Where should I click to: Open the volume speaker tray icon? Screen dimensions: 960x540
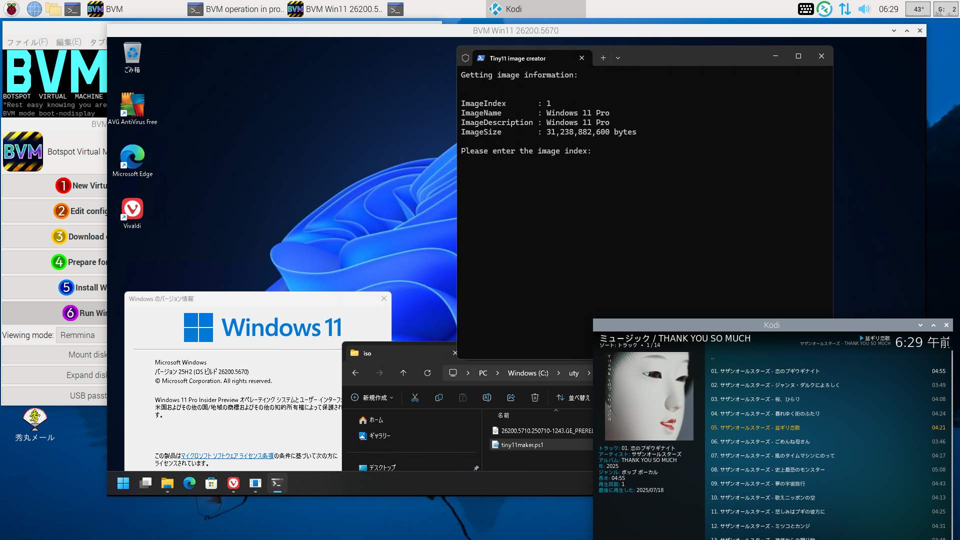(x=864, y=9)
